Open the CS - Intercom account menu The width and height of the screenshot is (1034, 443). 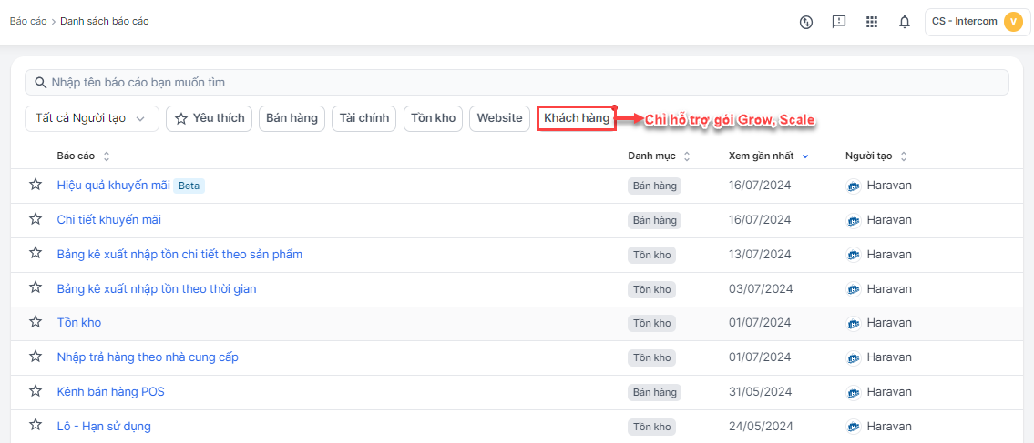977,22
